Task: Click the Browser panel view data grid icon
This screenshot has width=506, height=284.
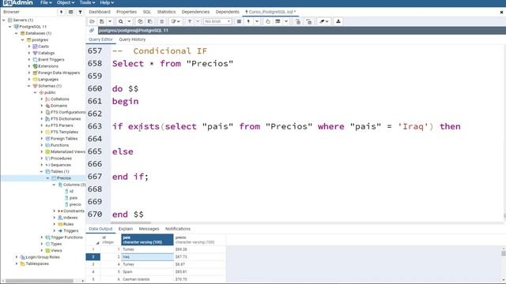Action: pyautogui.click(x=70, y=12)
